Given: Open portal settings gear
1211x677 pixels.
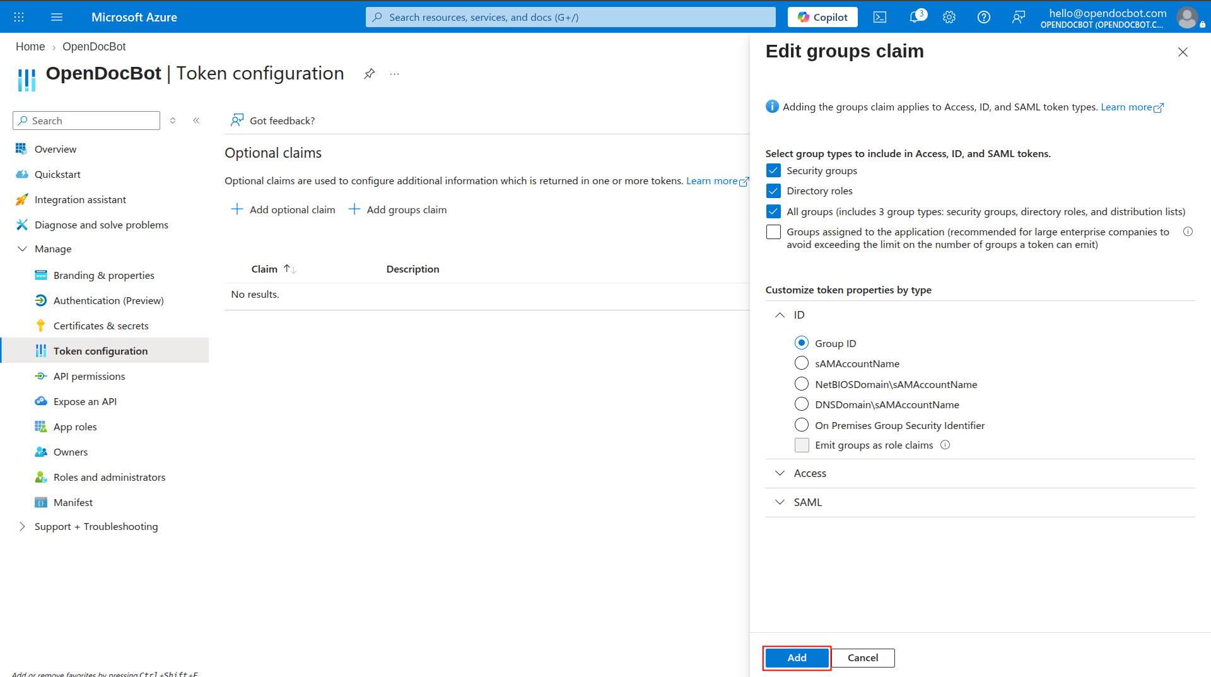Looking at the screenshot, I should point(949,17).
